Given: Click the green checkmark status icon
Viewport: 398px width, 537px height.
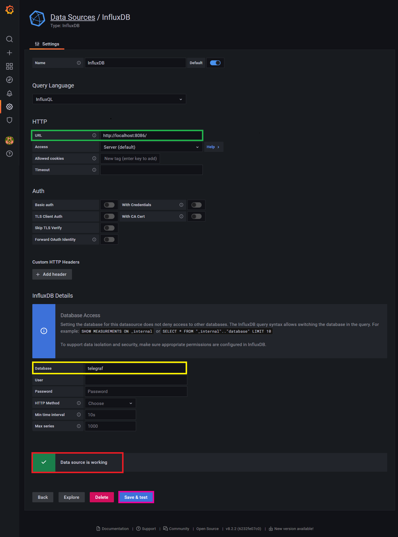Looking at the screenshot, I should point(44,462).
